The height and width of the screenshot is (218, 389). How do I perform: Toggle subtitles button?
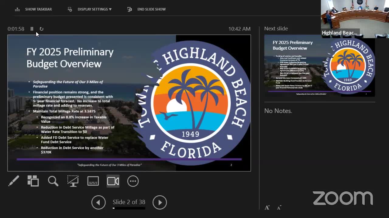coord(93,181)
